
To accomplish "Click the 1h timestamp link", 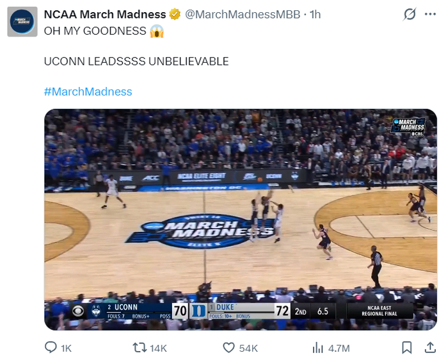I will tap(316, 14).
